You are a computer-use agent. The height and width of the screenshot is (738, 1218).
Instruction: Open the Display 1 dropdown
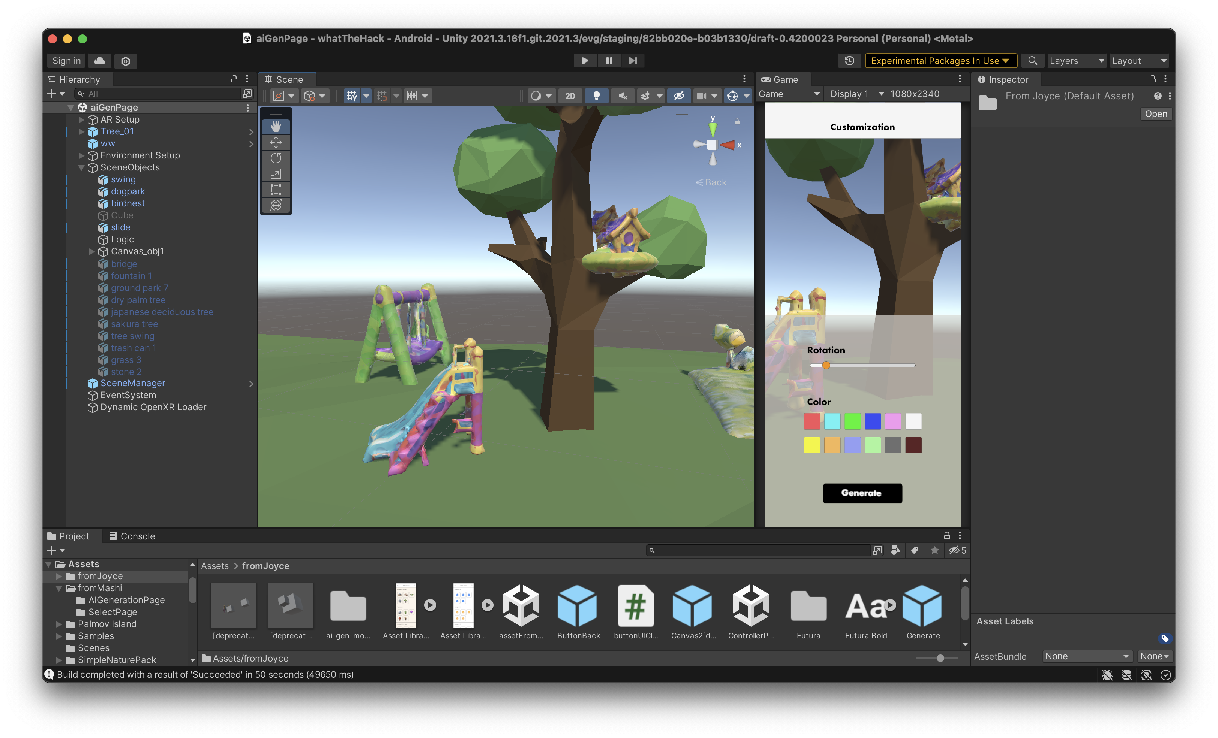(856, 94)
